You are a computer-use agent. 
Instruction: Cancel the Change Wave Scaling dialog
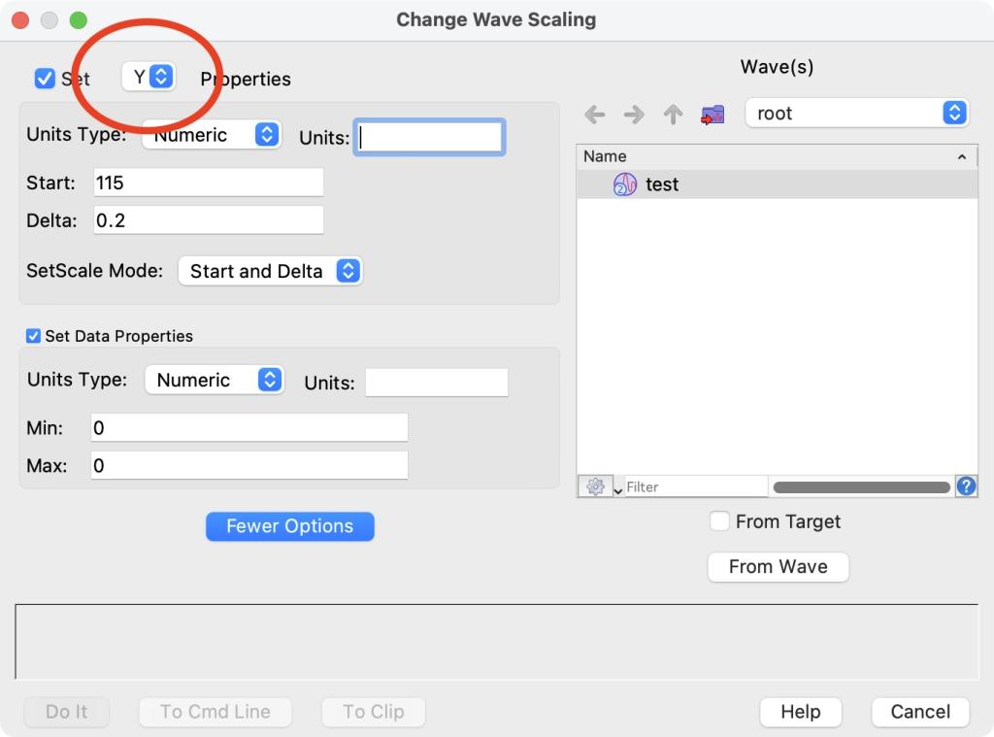[x=920, y=712]
